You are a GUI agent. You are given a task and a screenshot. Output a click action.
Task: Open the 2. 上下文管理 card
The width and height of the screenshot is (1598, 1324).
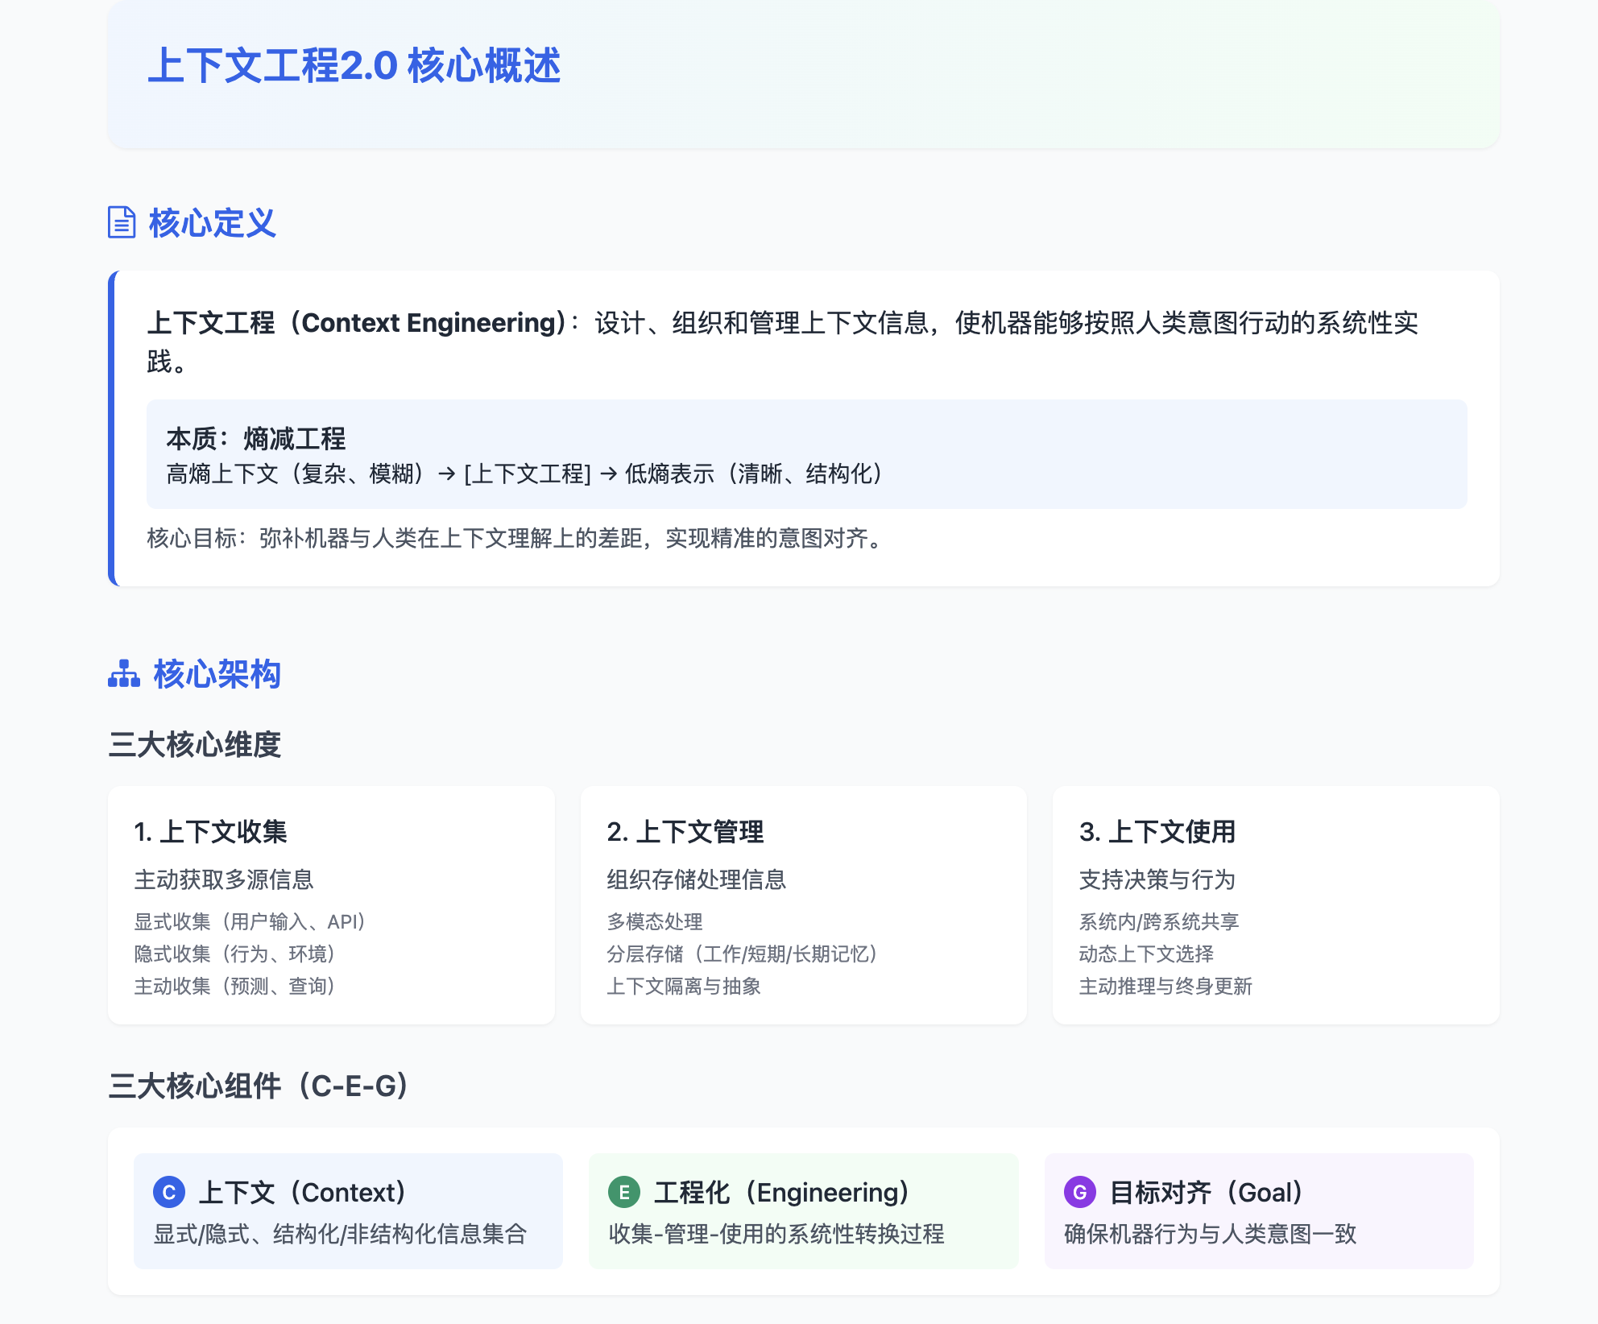(x=803, y=904)
